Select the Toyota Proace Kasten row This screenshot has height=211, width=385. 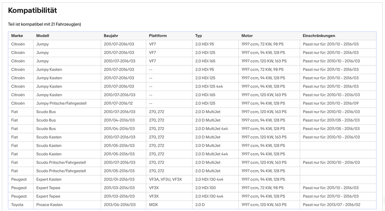click(192, 205)
